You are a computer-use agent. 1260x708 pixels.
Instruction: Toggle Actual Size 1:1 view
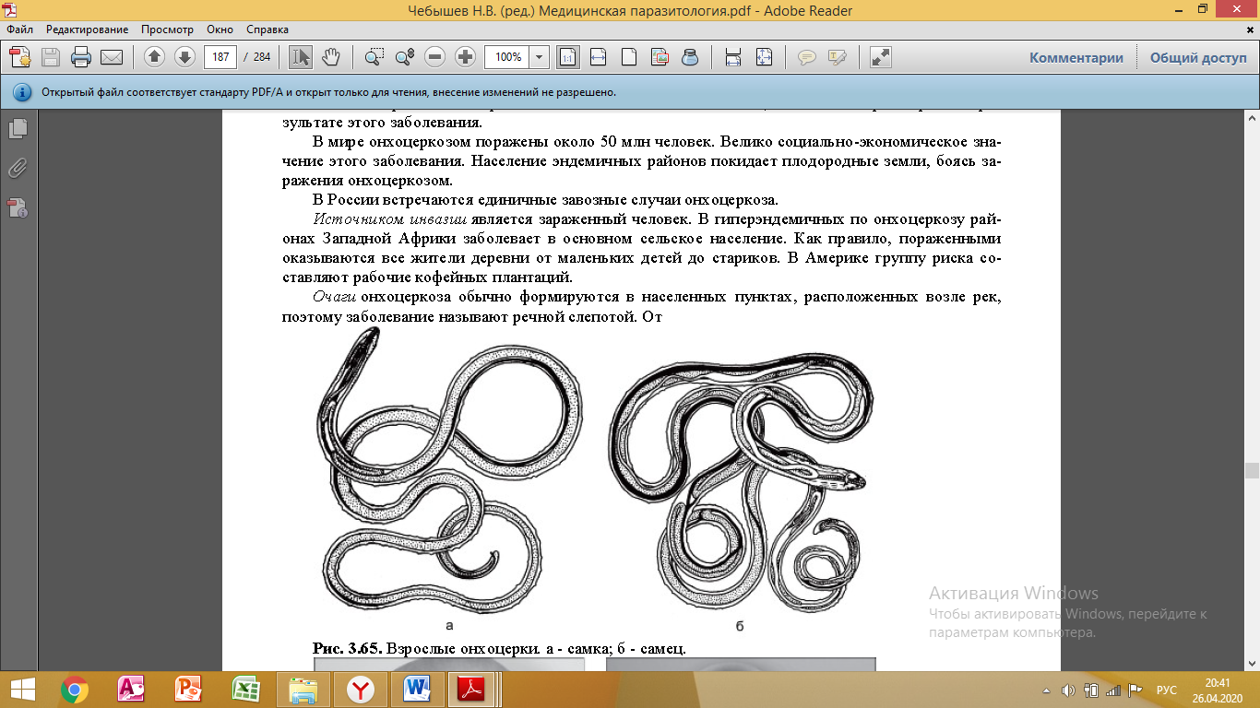point(567,57)
